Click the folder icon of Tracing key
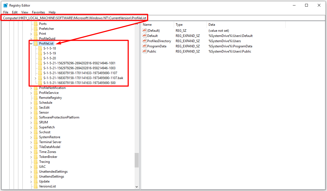 point(36,162)
